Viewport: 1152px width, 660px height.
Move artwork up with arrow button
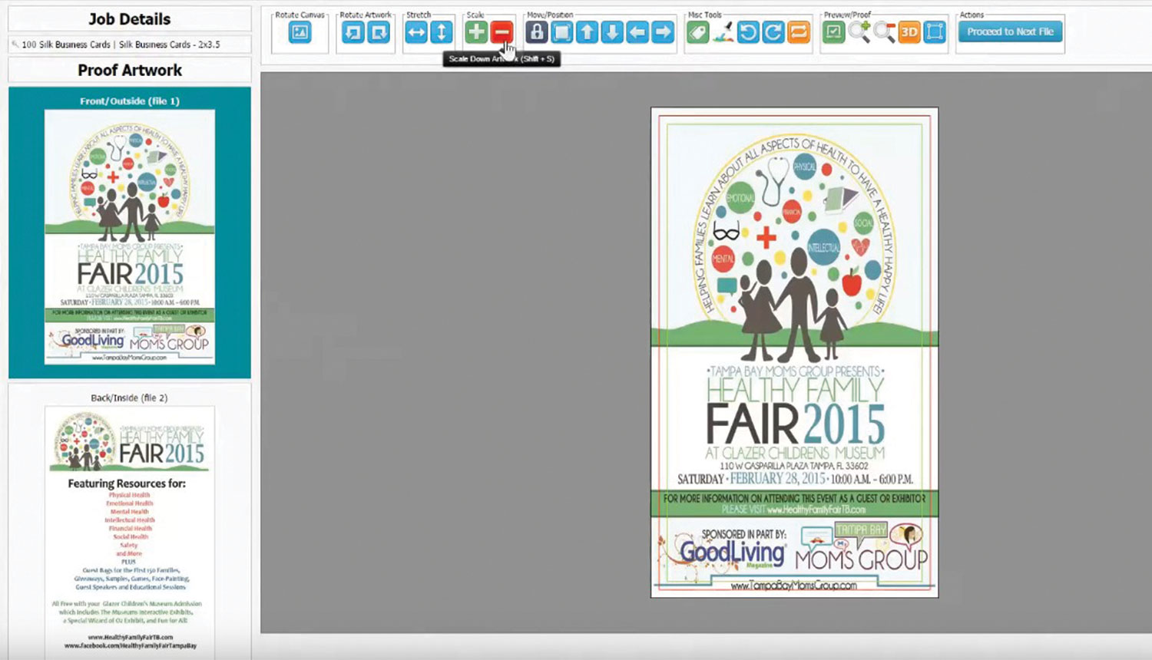click(x=588, y=32)
